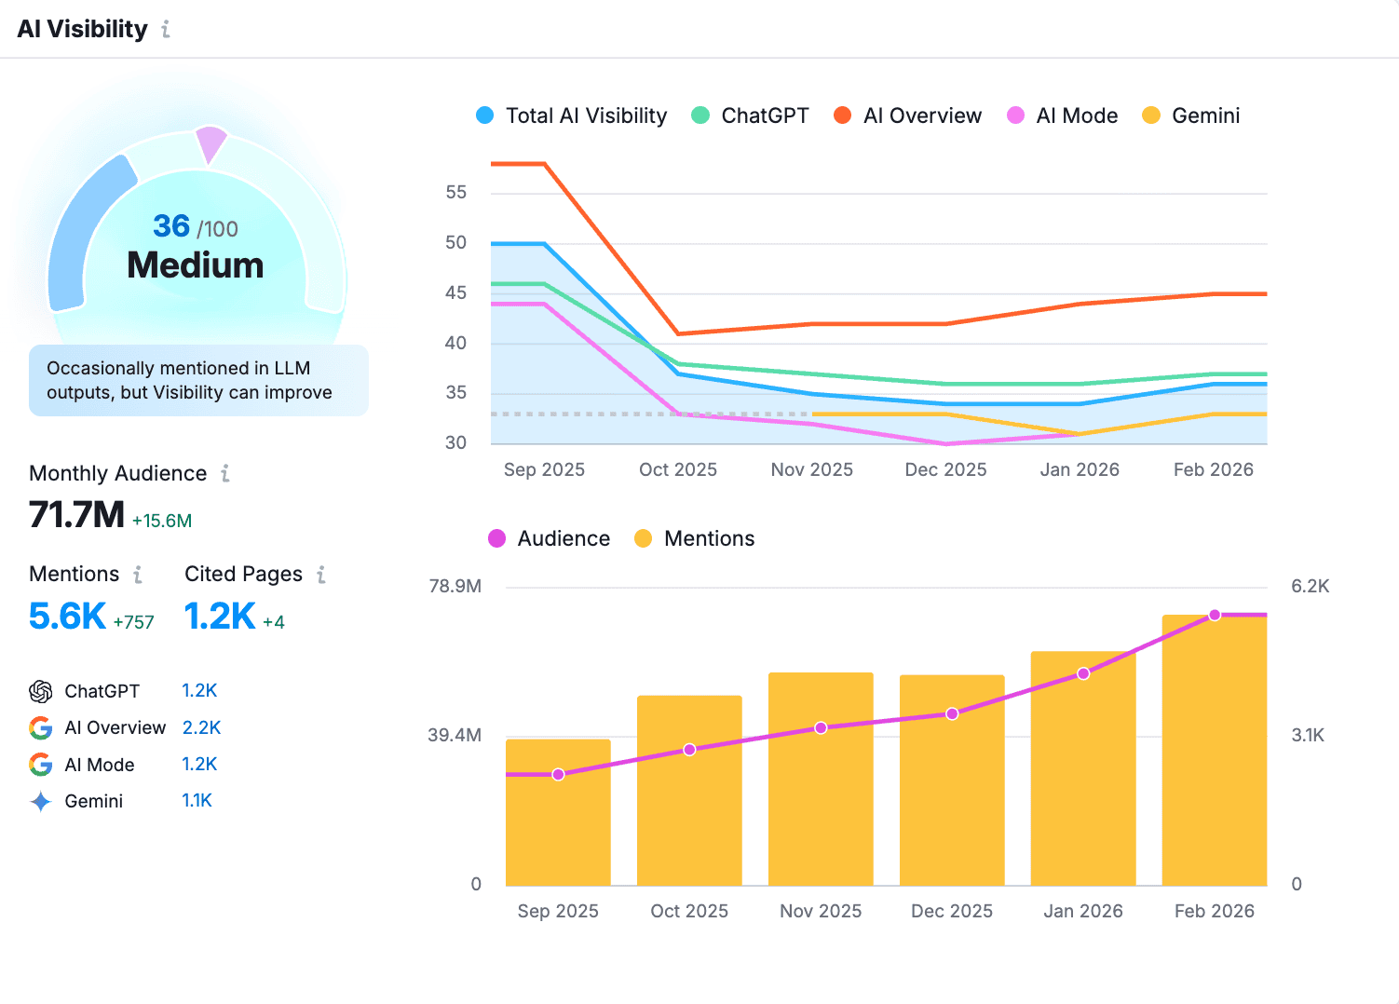
Task: Open the 5.6K mentions value
Action: (x=67, y=616)
